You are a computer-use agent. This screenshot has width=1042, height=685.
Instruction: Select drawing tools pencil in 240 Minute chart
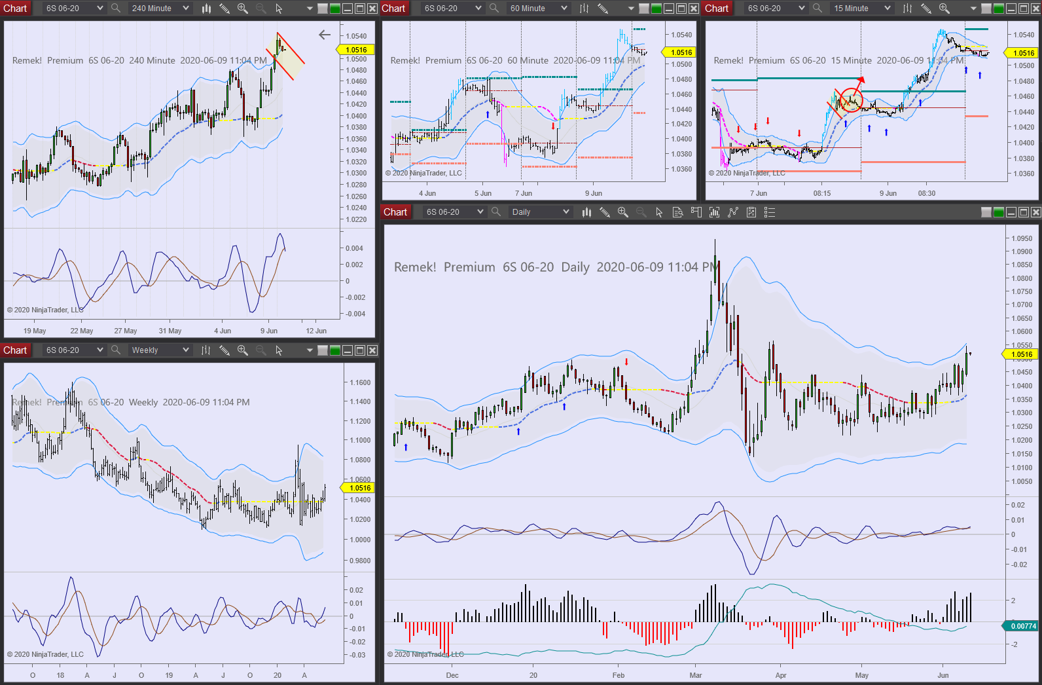pos(225,9)
